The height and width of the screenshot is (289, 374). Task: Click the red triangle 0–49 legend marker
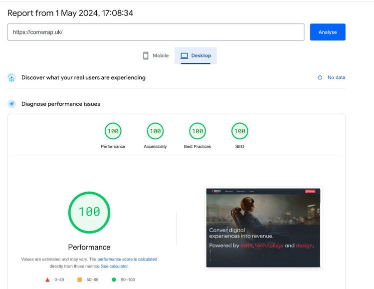[47, 280]
